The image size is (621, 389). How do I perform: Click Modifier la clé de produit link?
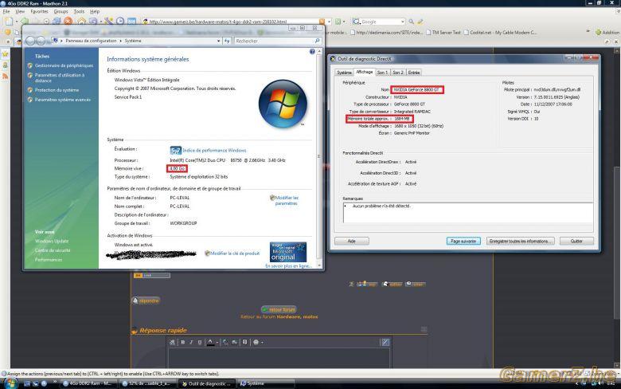click(235, 253)
